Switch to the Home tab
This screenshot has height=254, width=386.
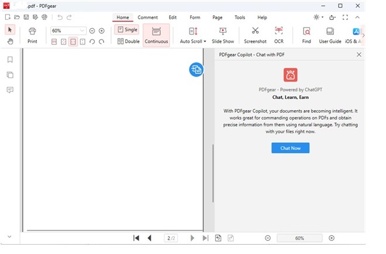(123, 18)
